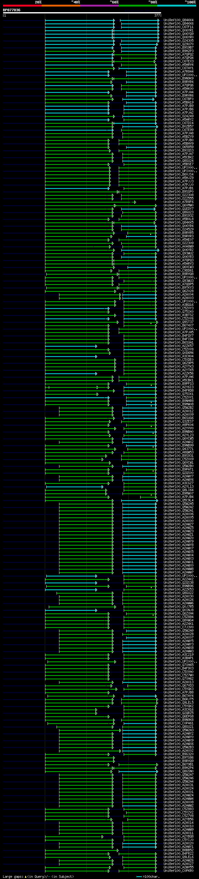Select the UniRef100_C6TBF0 label

click(178, 99)
